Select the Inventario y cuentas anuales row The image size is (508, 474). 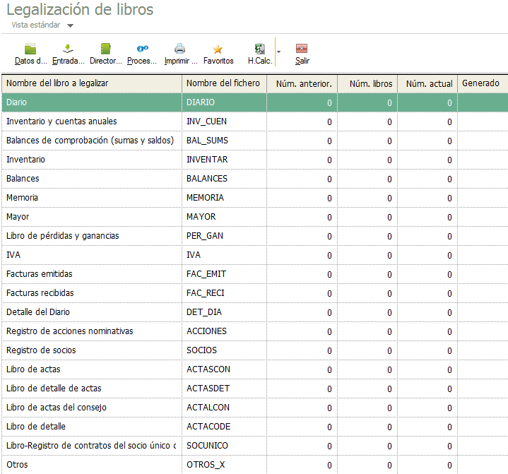[x=255, y=122]
